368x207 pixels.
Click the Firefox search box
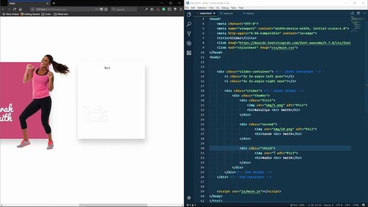[124, 9]
